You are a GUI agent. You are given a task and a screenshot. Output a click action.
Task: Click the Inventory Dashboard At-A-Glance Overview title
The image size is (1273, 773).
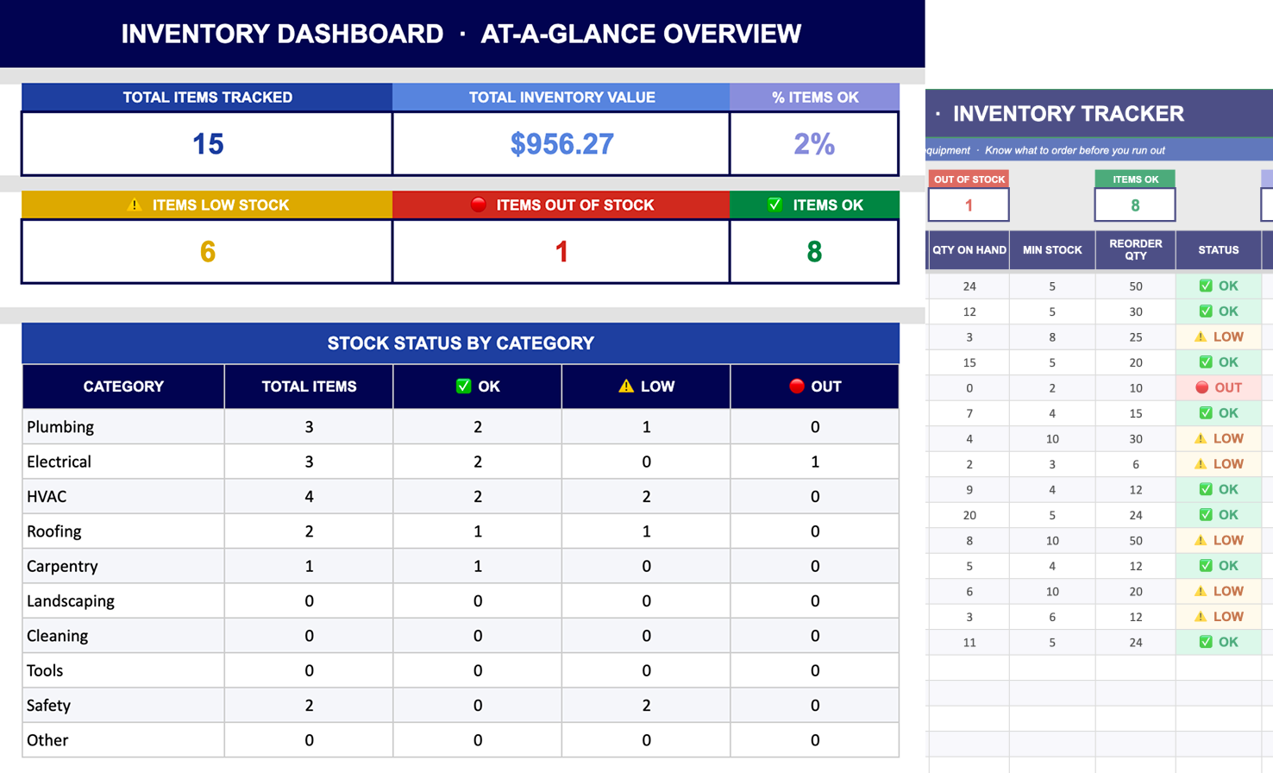click(461, 34)
